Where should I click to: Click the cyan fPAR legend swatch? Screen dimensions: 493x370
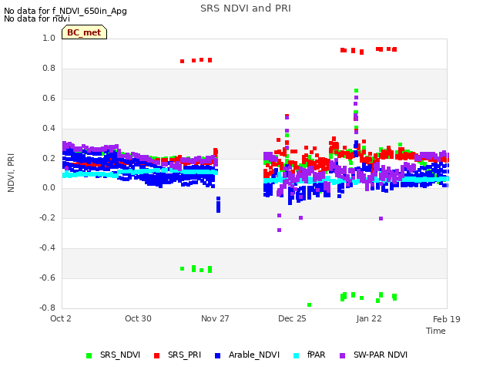coord(296,355)
